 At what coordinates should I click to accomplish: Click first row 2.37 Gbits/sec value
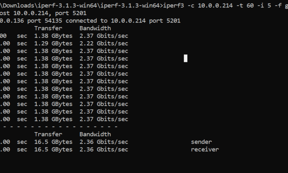click(x=104, y=36)
